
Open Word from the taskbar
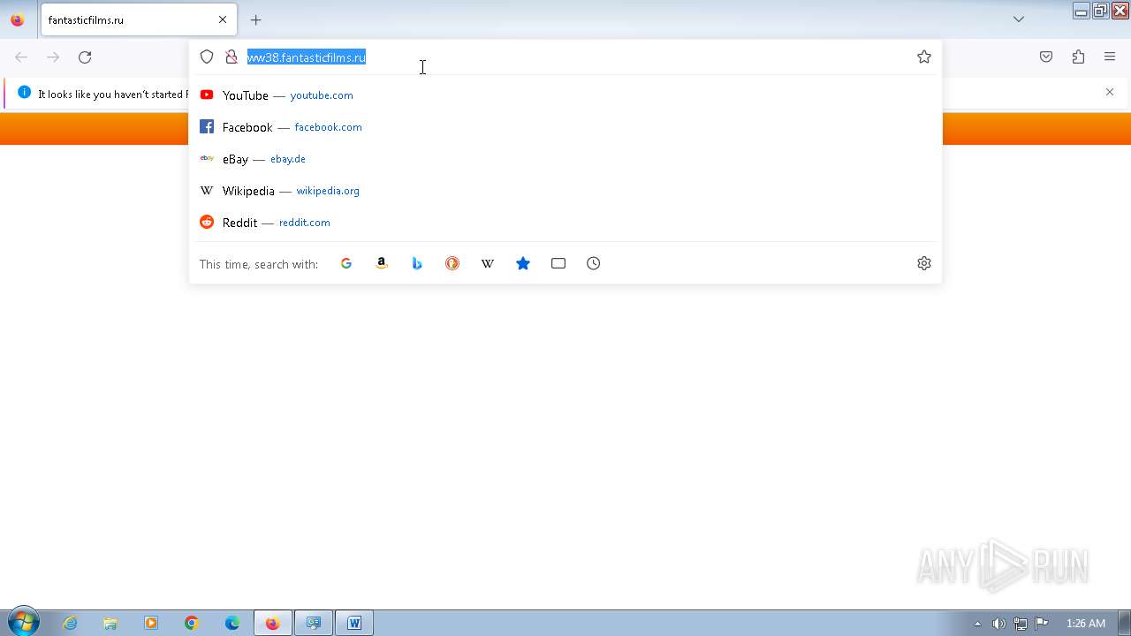point(354,623)
